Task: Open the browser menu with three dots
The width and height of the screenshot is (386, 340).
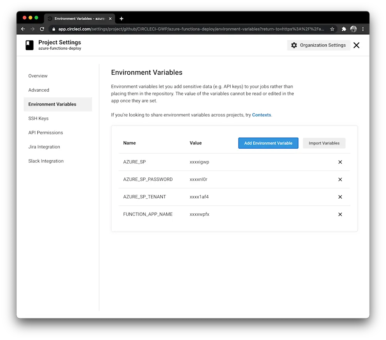Action: pos(363,29)
